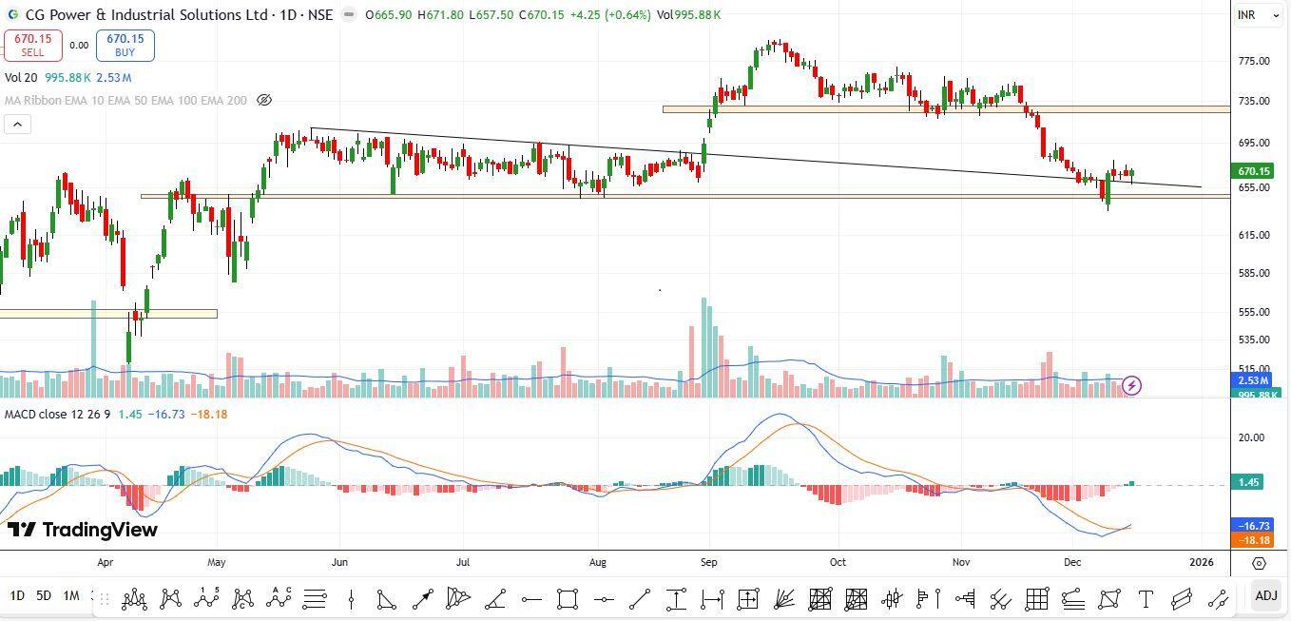Select the pitchfan wedge drawing tool

pyautogui.click(x=458, y=599)
